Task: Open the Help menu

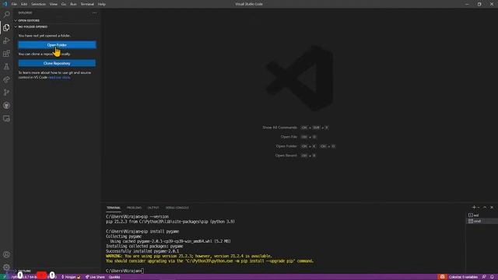Action: coord(102,4)
